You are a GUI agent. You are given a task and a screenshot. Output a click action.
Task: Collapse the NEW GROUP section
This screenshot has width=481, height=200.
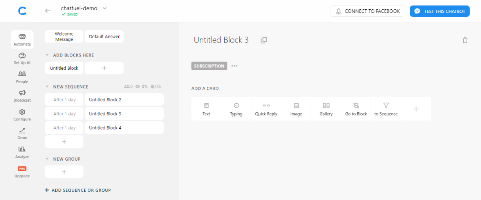coord(47,159)
